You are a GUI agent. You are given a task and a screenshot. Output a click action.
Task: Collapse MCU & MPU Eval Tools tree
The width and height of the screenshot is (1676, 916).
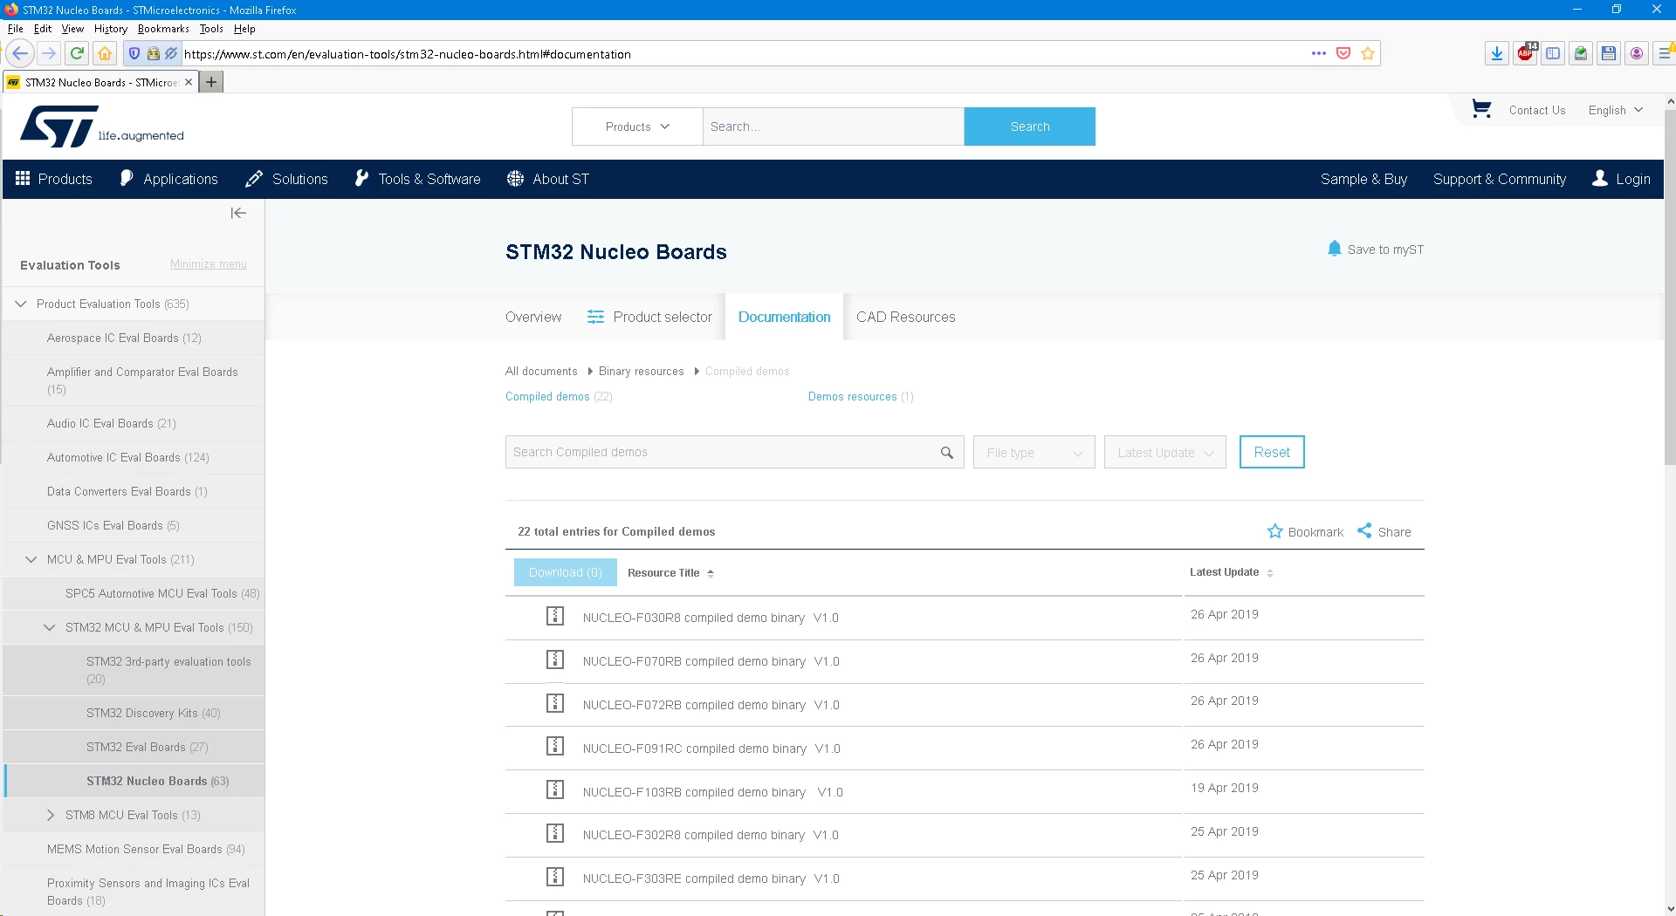click(x=31, y=559)
